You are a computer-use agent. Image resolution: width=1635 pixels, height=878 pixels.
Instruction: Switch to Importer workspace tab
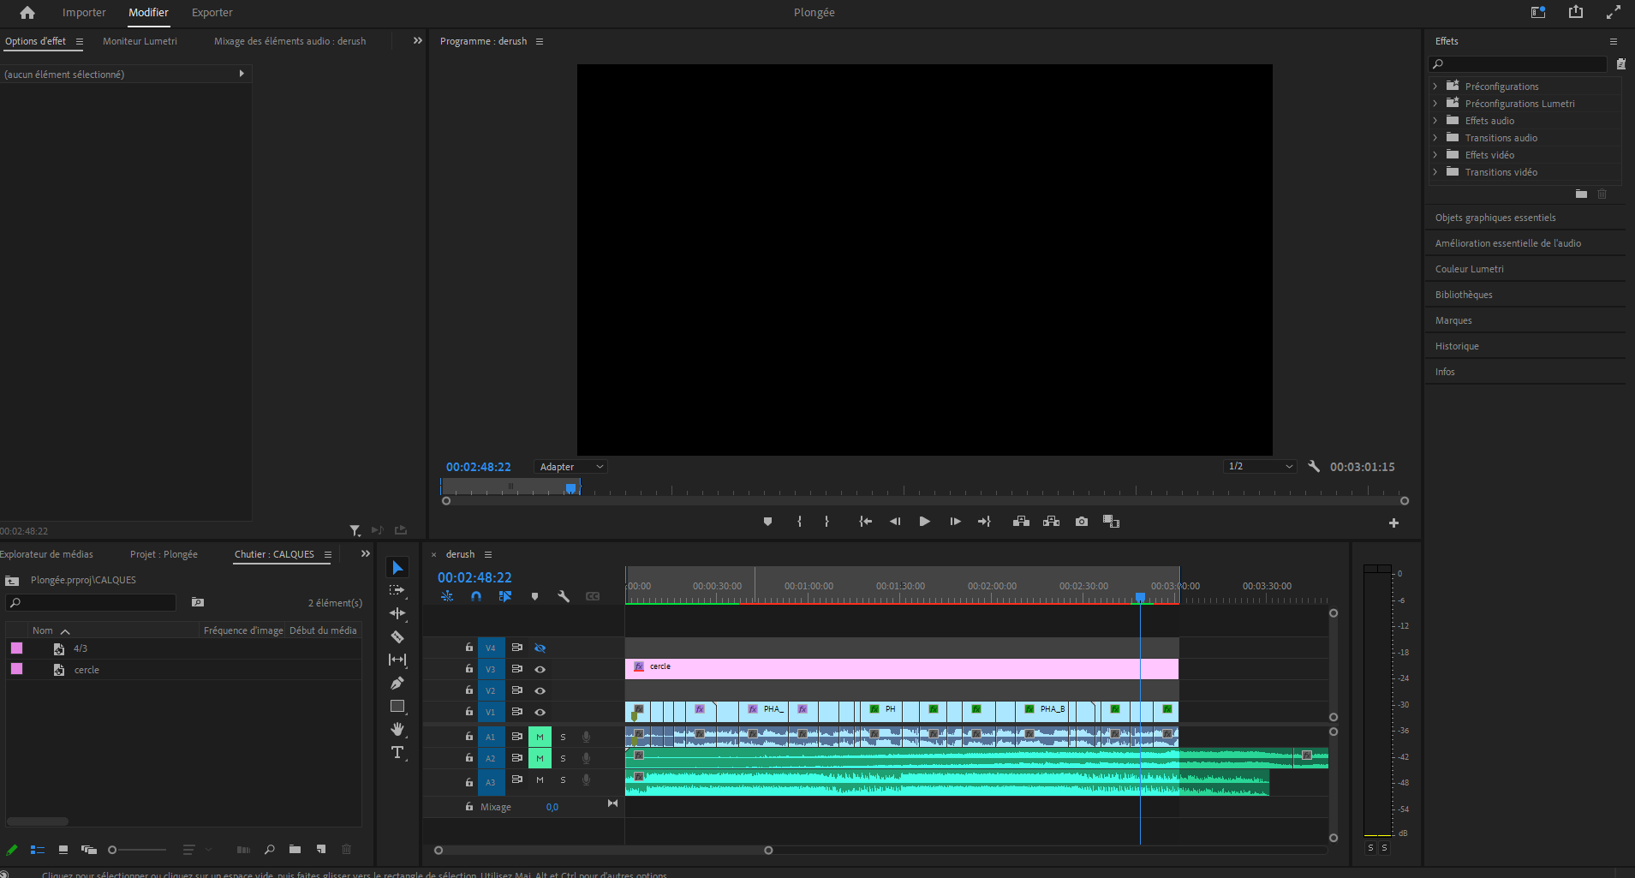tap(84, 13)
